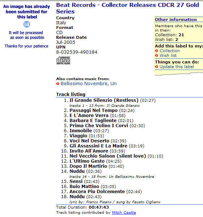Click the Beat Records Collector Releases title
The image size is (203, 217).
[127, 8]
